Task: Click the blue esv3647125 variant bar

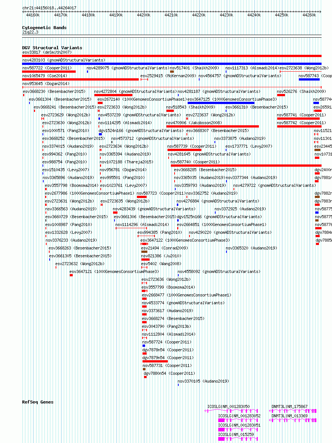Action: [x=221, y=103]
